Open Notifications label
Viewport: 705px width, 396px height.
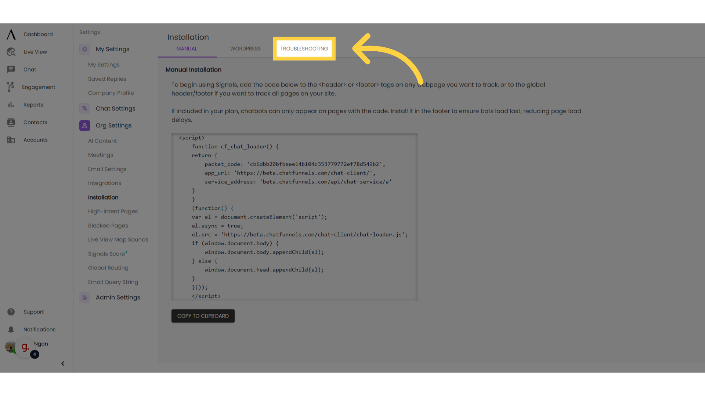(x=39, y=329)
